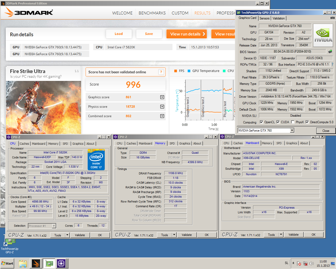Open the GPU selection dropdown in GPU-Z

(292, 131)
